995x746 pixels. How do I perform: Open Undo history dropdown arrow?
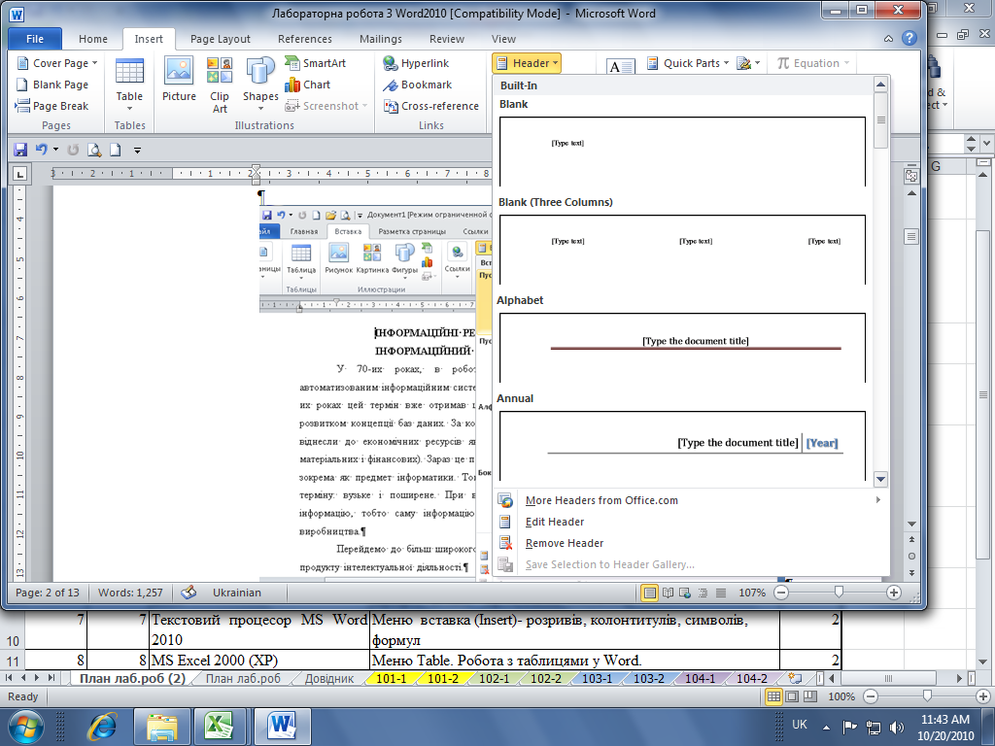[x=55, y=150]
